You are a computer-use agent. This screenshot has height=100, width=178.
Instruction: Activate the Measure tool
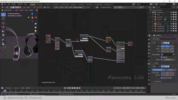coord(3,44)
